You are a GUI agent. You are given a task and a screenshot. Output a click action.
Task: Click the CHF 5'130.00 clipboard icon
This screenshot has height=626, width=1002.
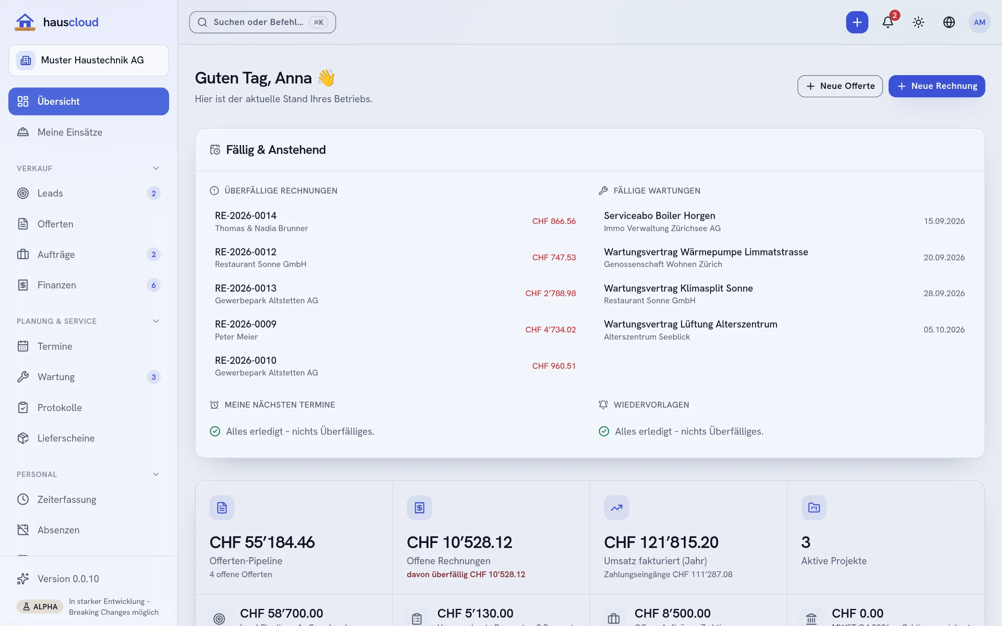417,618
